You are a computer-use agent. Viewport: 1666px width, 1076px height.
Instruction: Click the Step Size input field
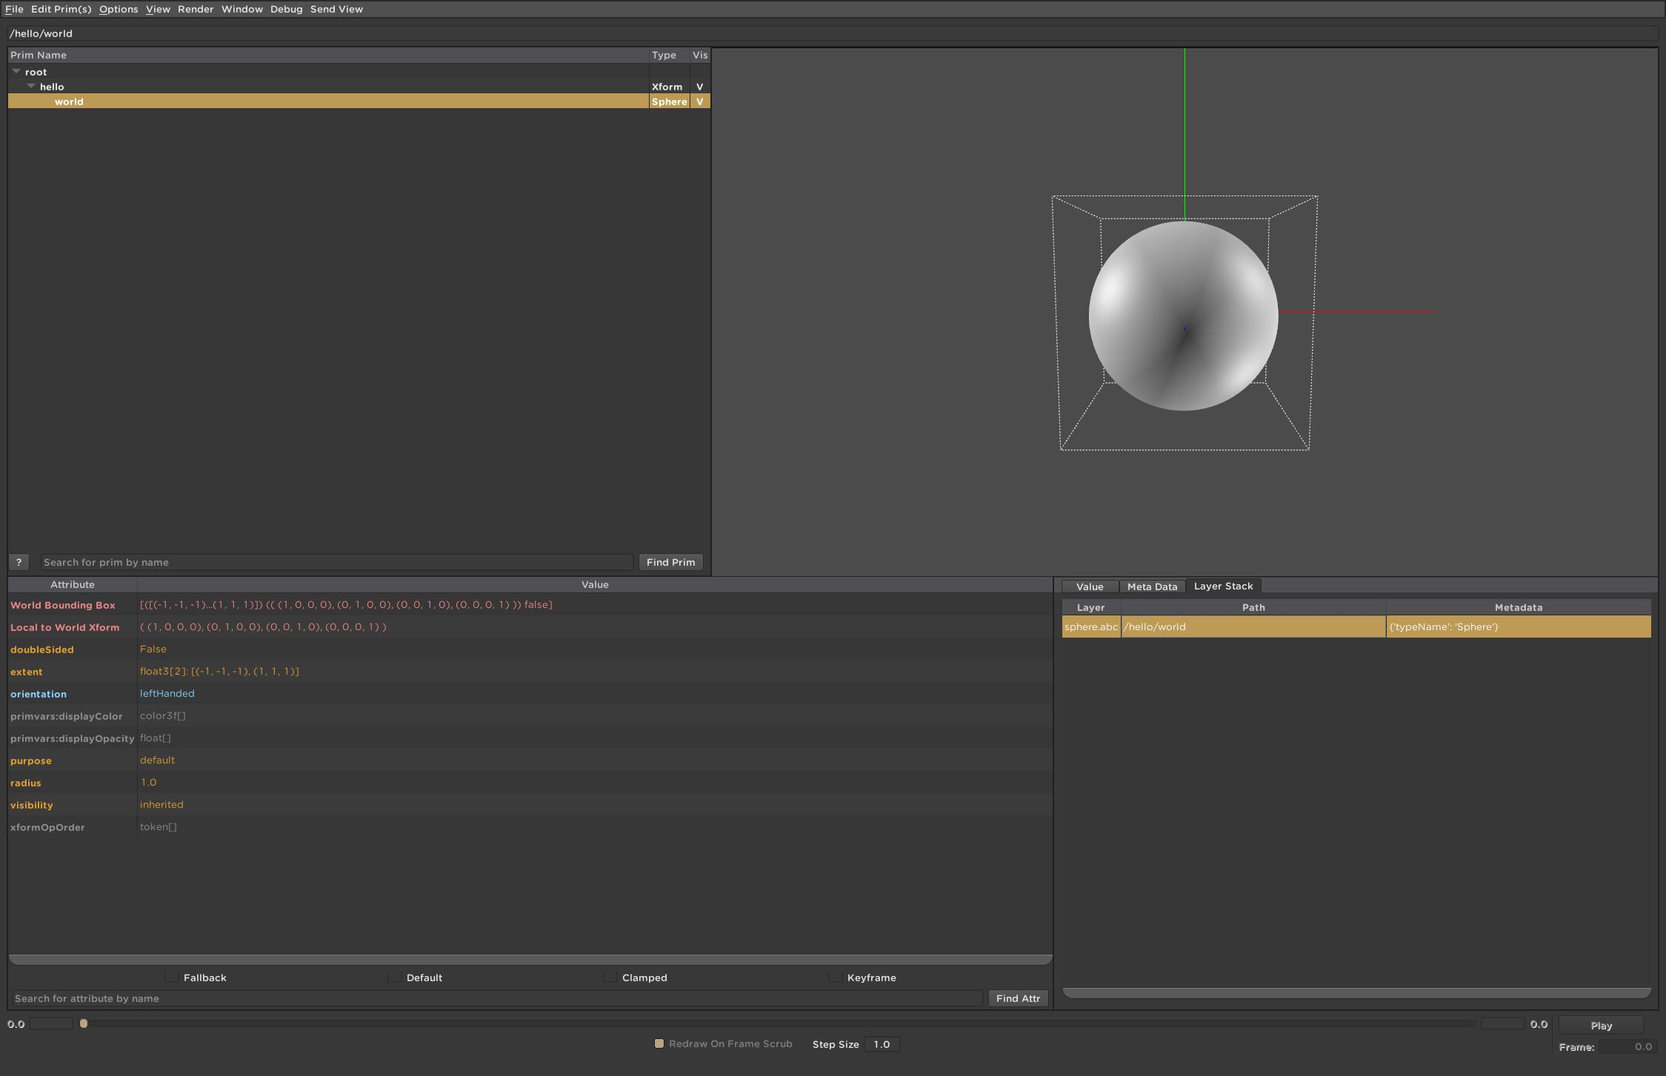(x=881, y=1044)
